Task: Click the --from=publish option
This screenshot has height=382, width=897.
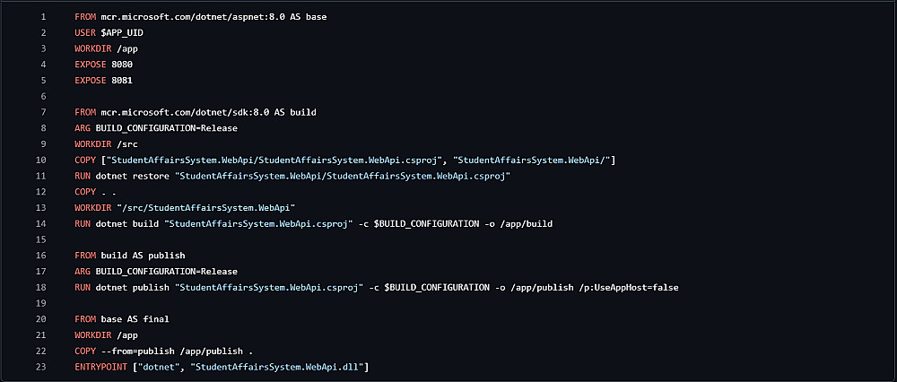Action: (x=143, y=351)
